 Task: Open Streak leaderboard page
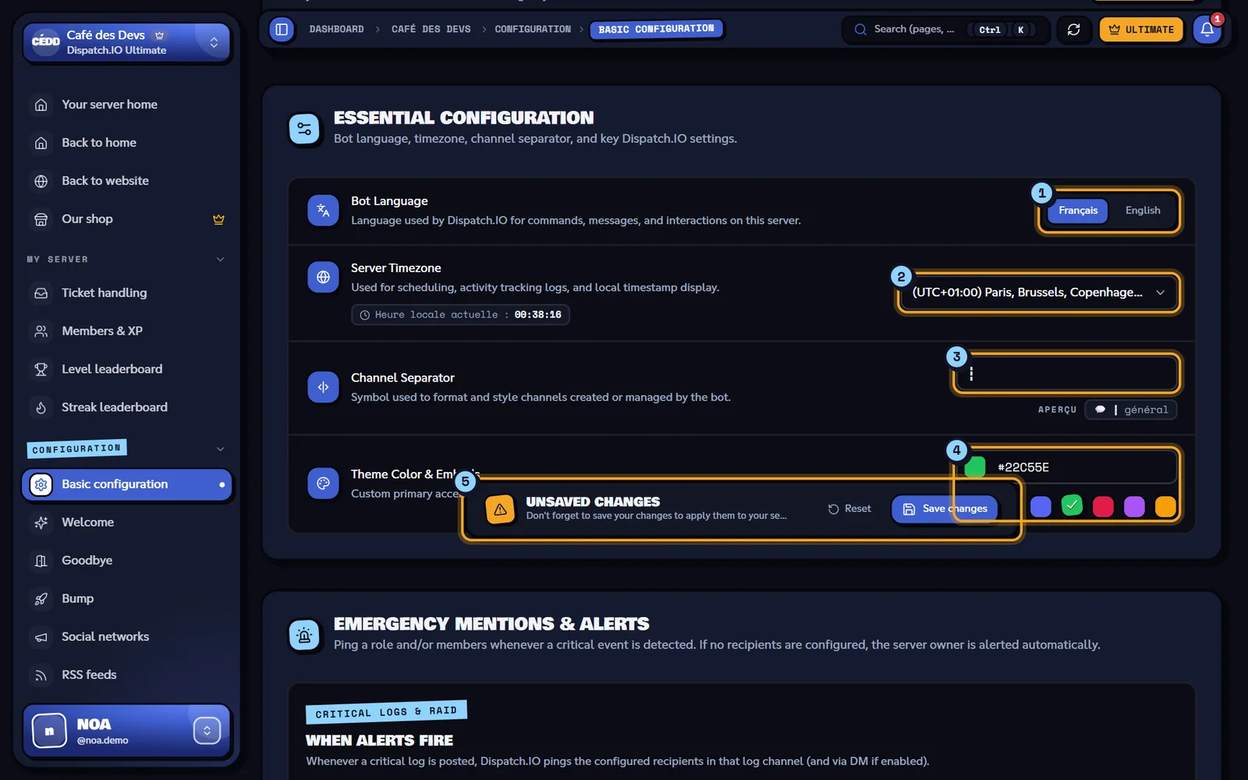tap(127, 408)
